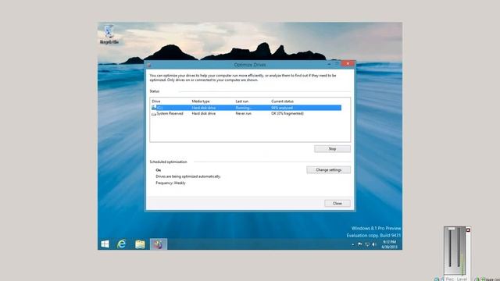Image resolution: width=500 pixels, height=281 pixels.
Task: Select the 'Never run' cell
Action: click(x=243, y=113)
